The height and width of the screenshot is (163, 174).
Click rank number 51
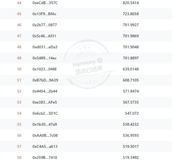(19, 80)
